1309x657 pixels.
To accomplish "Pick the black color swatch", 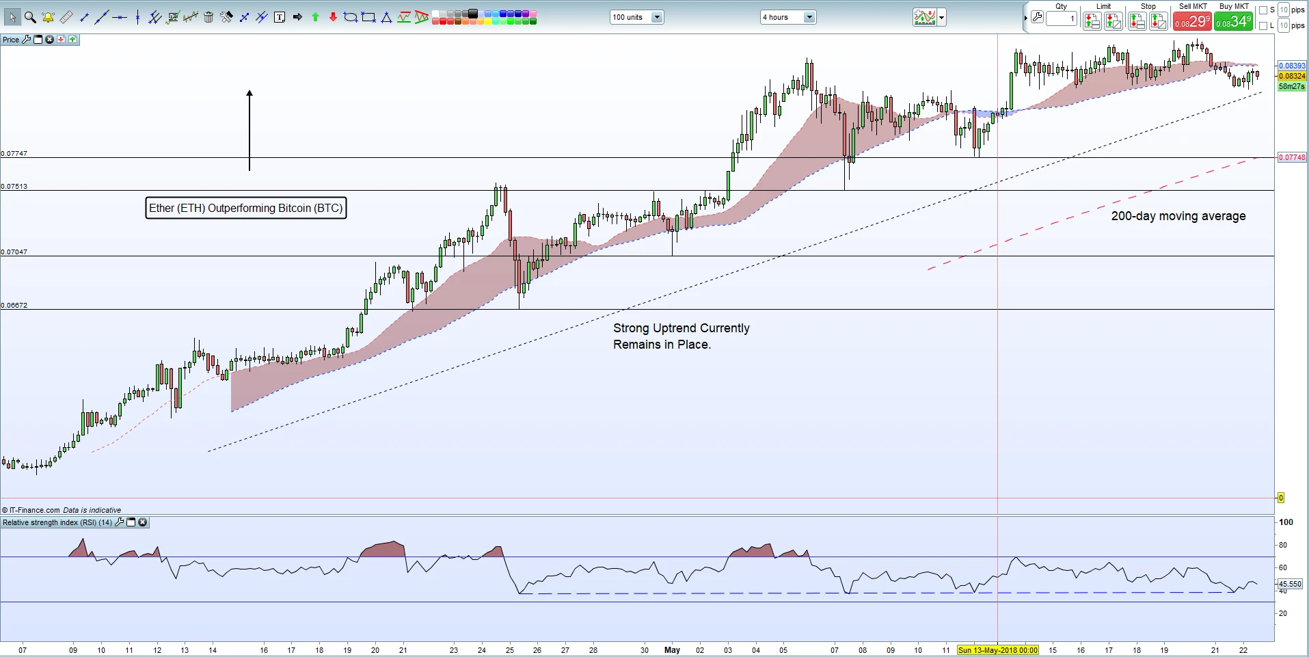I will [x=473, y=14].
